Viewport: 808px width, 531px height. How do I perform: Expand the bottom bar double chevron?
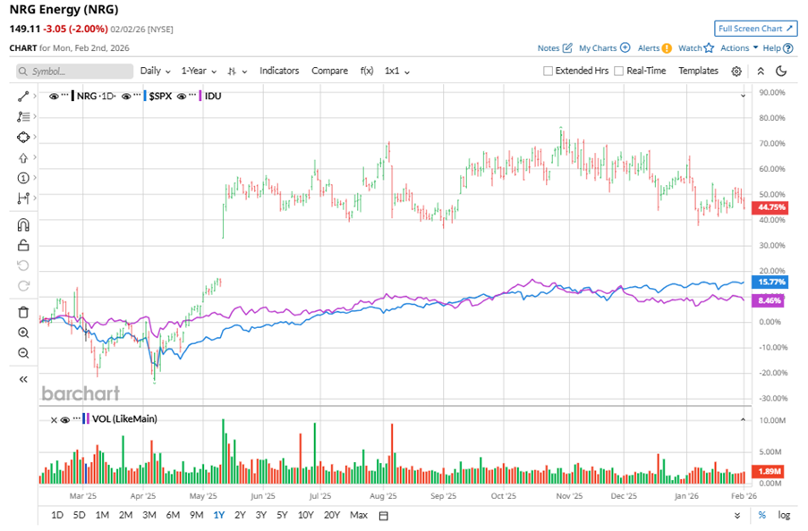pyautogui.click(x=737, y=516)
